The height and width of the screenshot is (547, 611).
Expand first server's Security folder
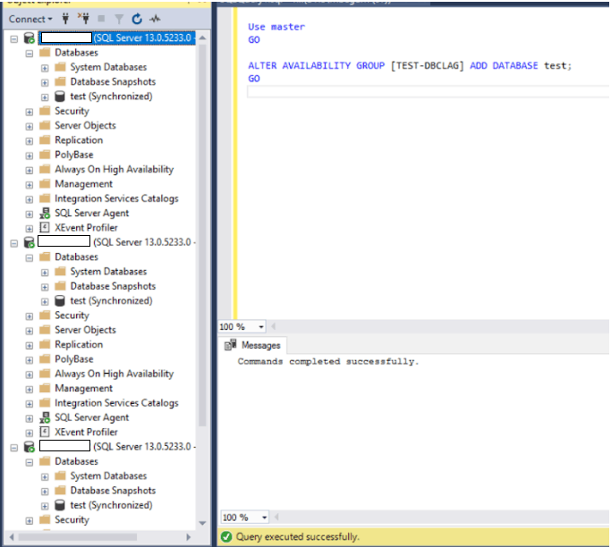30,112
